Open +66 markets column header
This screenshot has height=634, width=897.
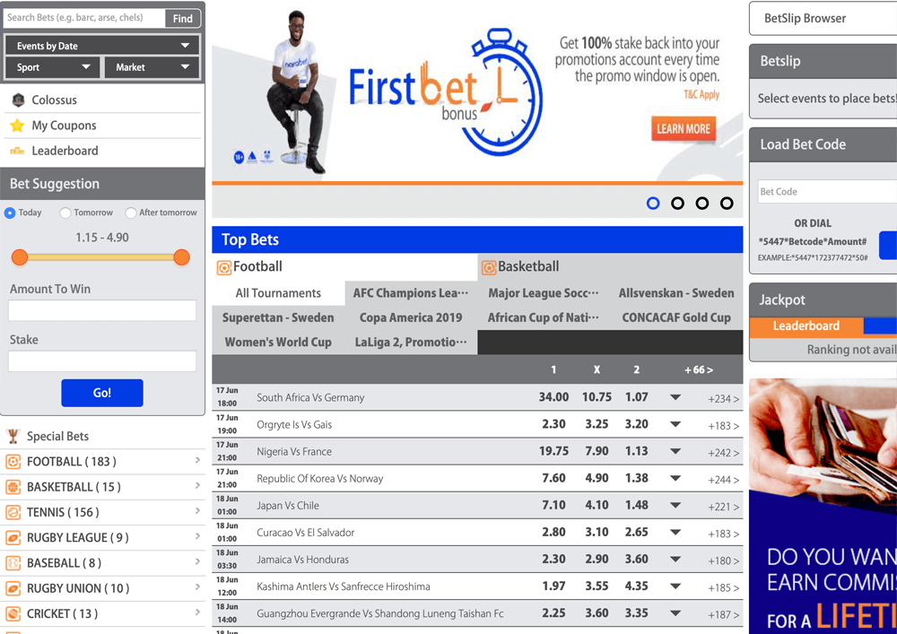coord(699,369)
